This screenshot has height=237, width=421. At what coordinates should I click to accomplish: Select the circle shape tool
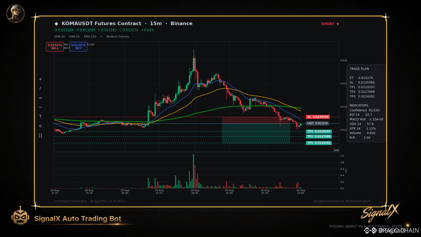(x=40, y=126)
